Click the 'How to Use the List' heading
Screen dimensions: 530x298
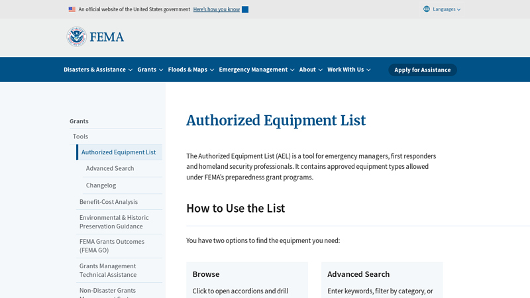coord(236,208)
